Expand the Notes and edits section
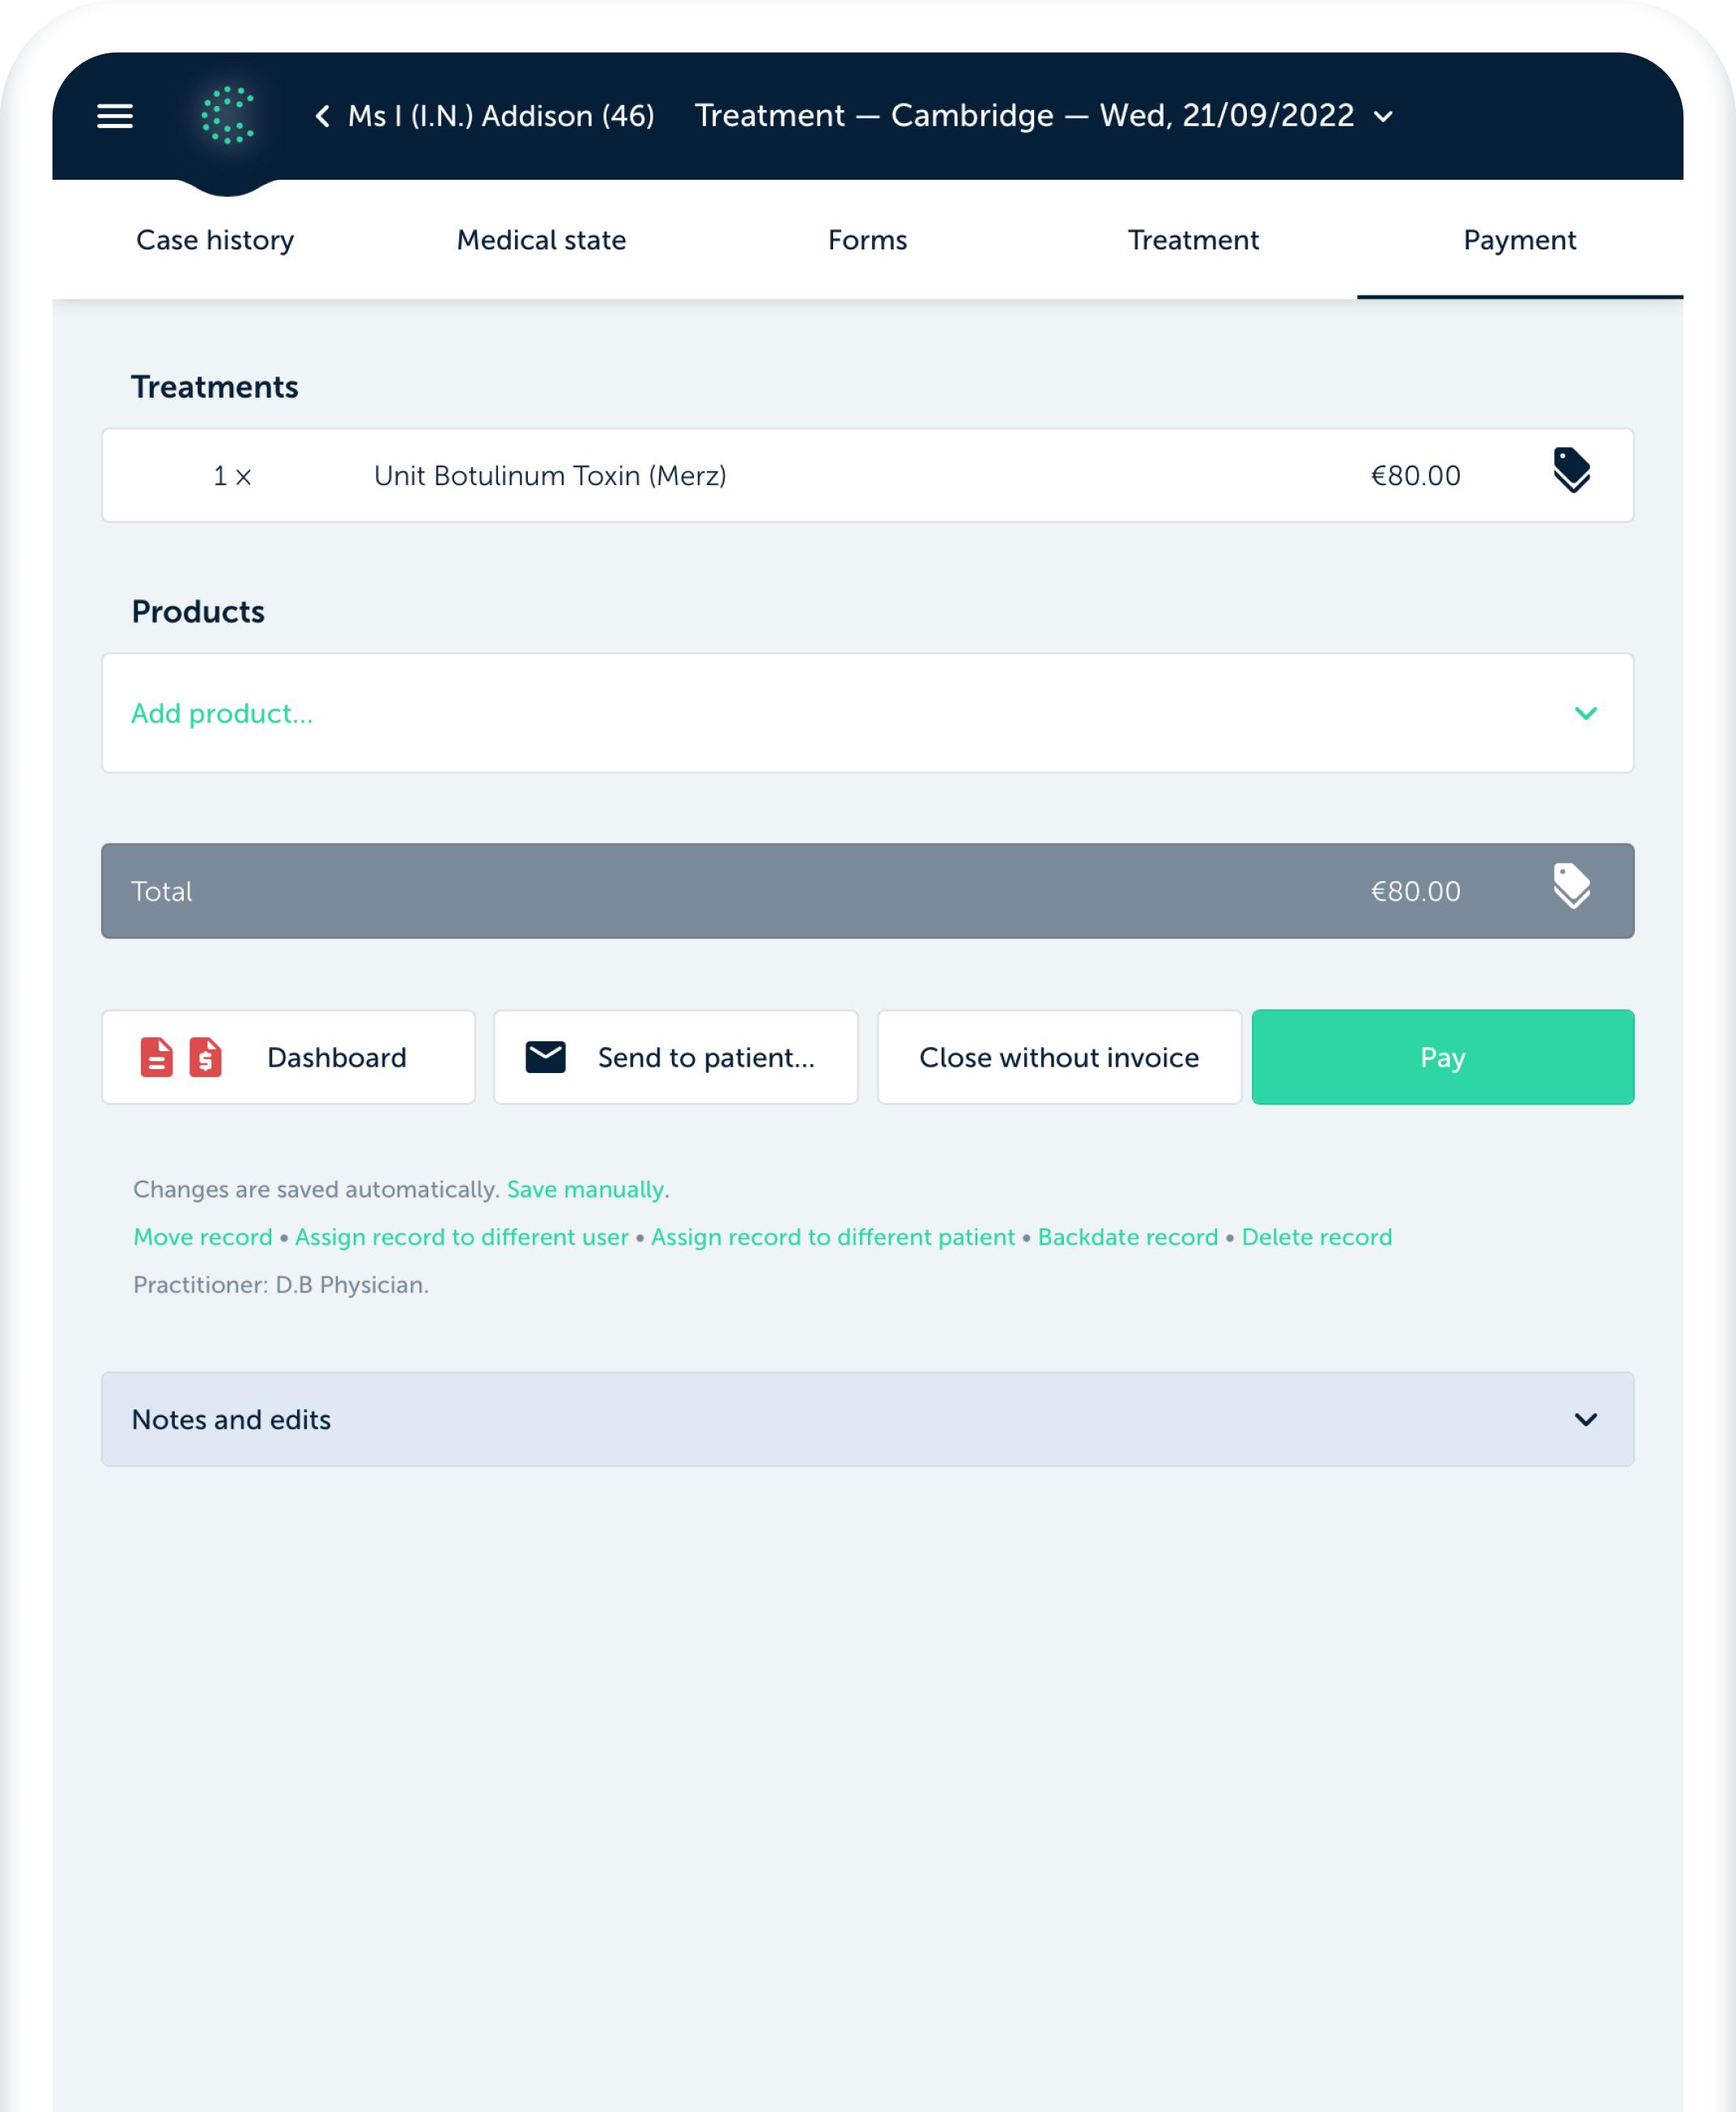 tap(1585, 1419)
